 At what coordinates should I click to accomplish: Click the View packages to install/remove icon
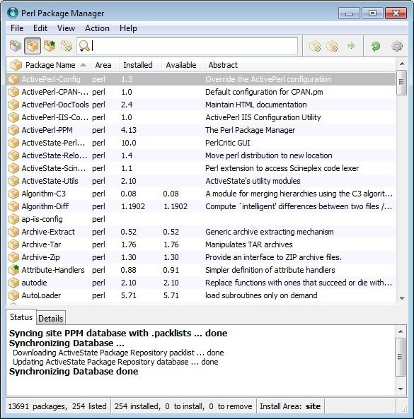[x=67, y=46]
